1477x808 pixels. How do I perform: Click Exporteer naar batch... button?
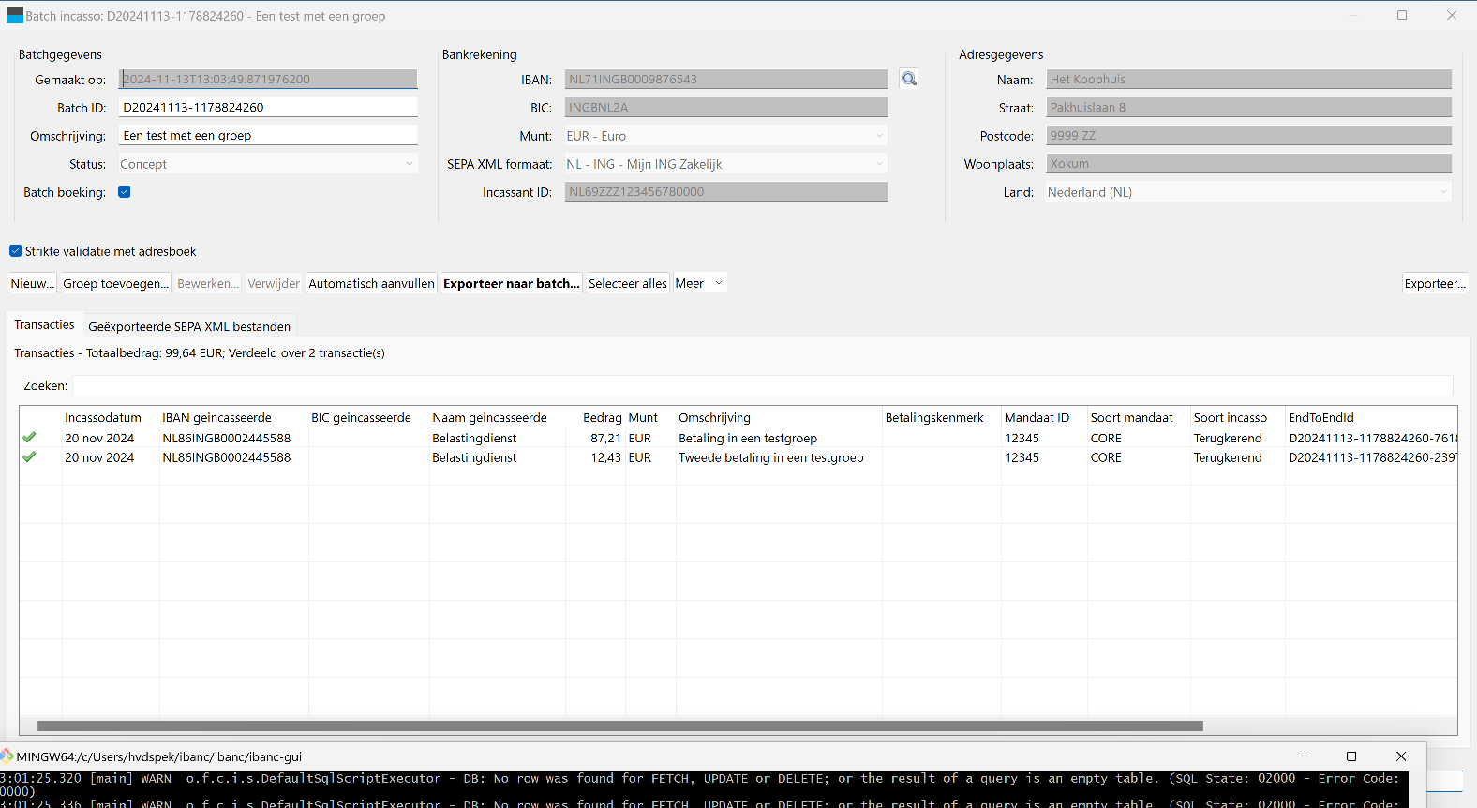pyautogui.click(x=512, y=283)
